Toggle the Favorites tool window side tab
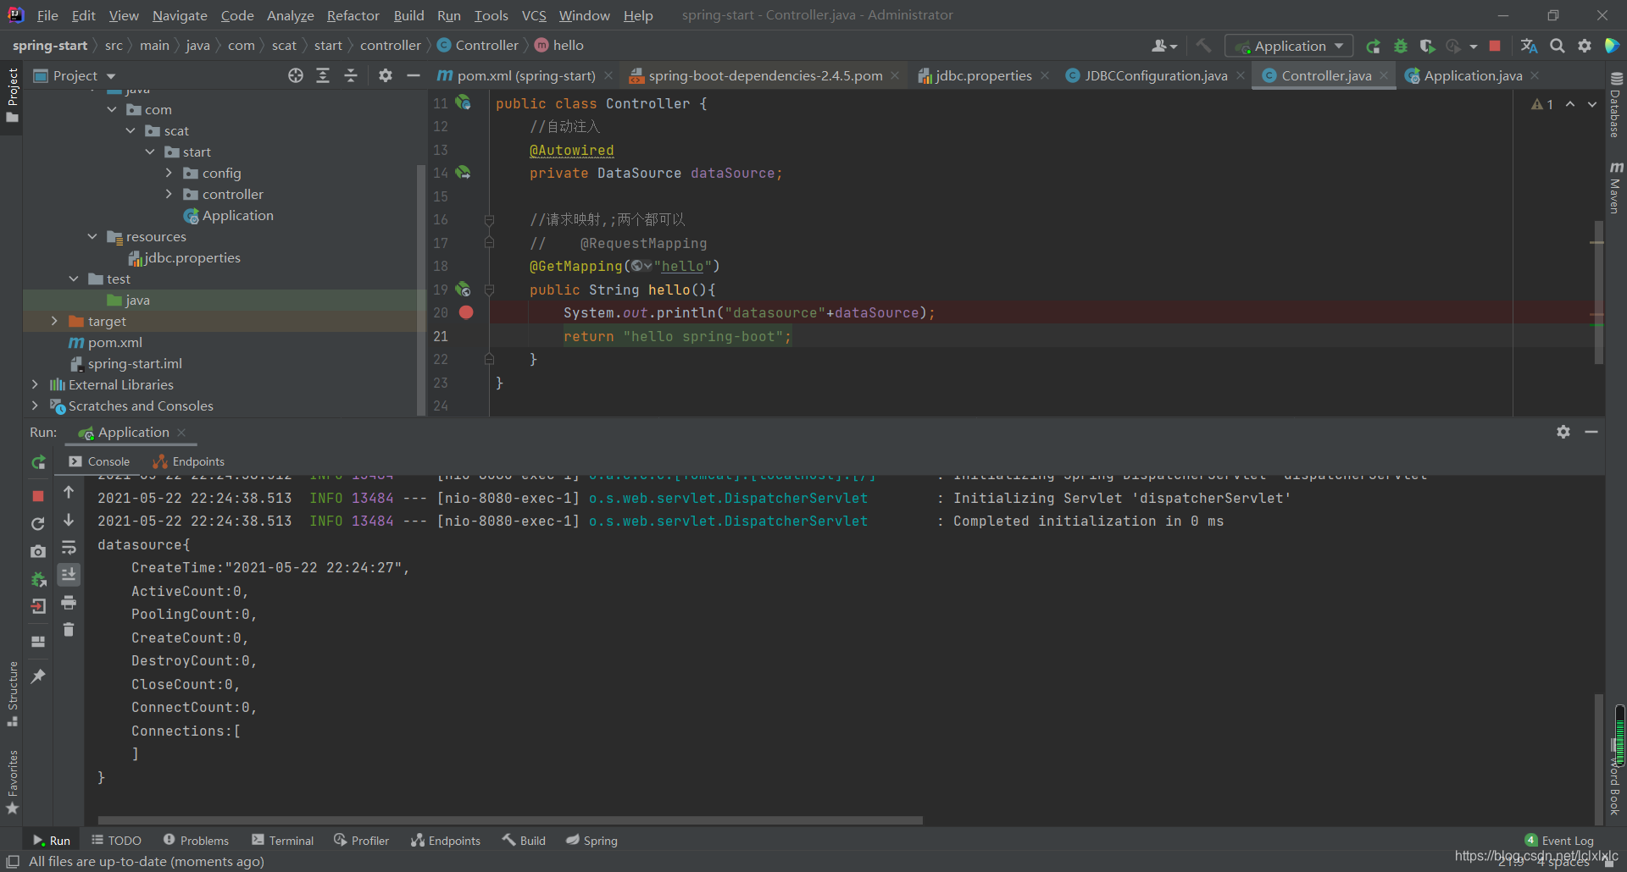Screen dimensions: 1627x872 click(x=12, y=782)
